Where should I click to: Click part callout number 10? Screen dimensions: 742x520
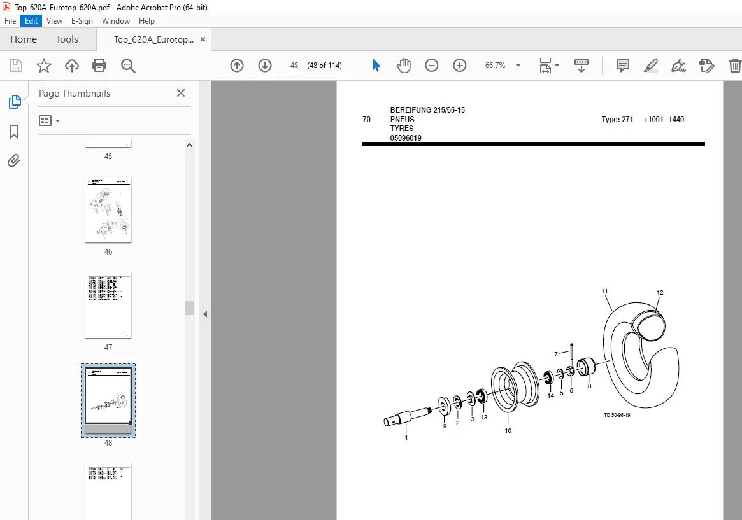508,431
